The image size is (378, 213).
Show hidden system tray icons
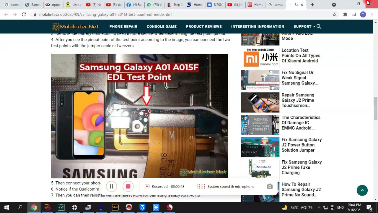tap(319, 207)
